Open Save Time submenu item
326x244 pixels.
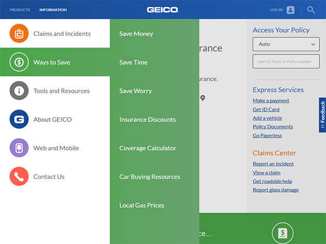point(134,62)
